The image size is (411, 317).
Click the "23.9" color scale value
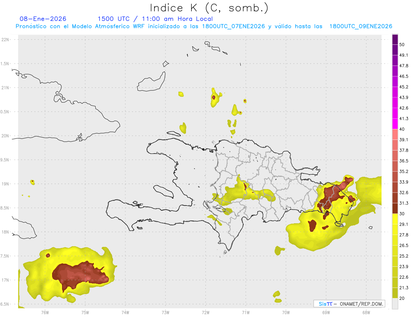pyautogui.click(x=404, y=266)
